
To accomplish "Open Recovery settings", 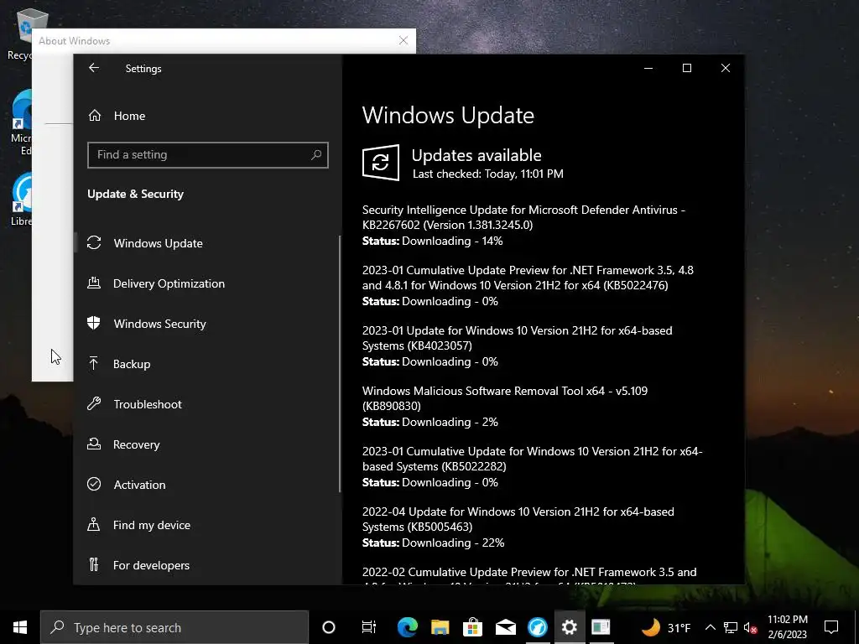I will pyautogui.click(x=136, y=444).
